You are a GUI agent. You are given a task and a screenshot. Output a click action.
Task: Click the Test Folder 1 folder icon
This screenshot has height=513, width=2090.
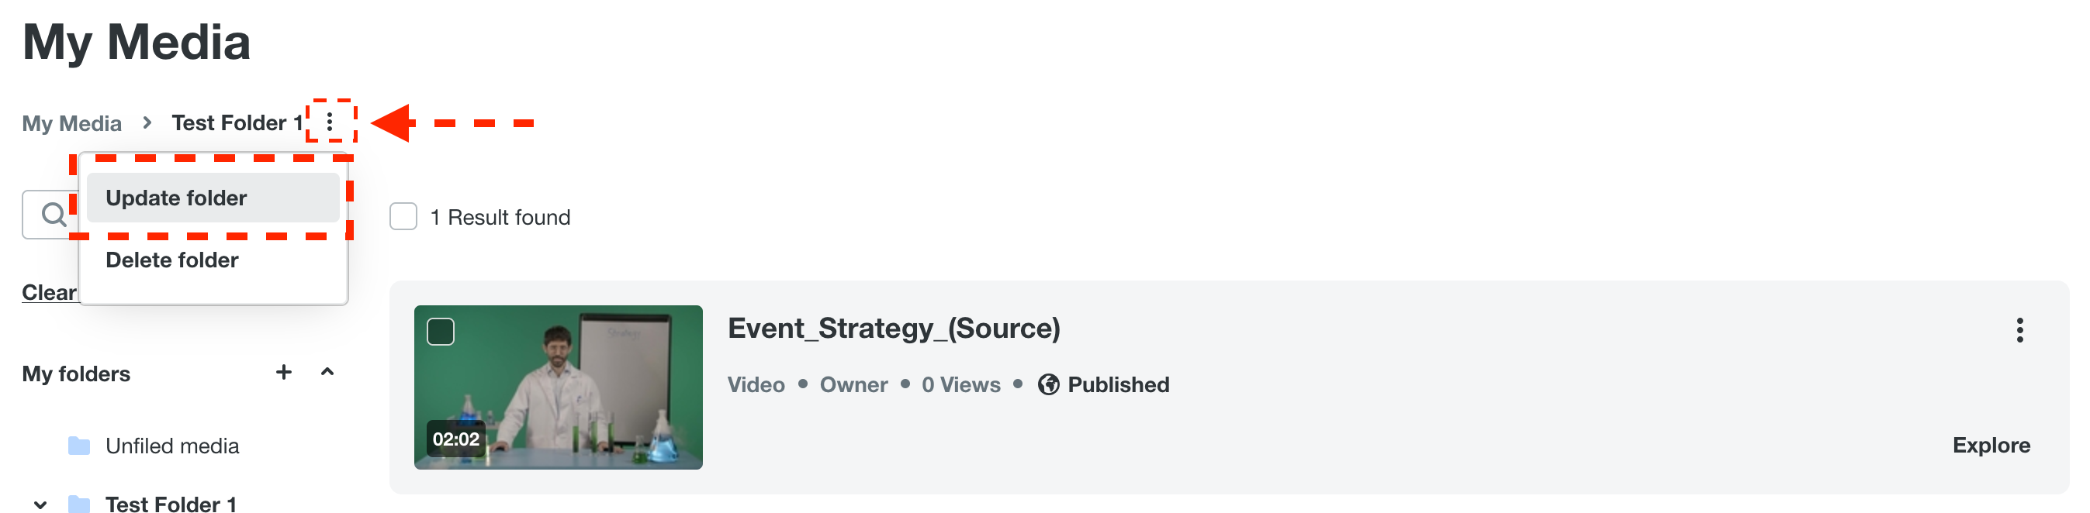78,503
